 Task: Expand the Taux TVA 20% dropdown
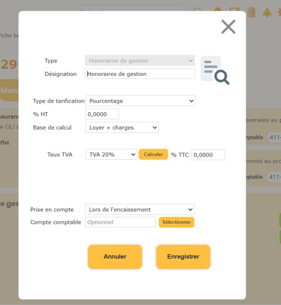111,154
